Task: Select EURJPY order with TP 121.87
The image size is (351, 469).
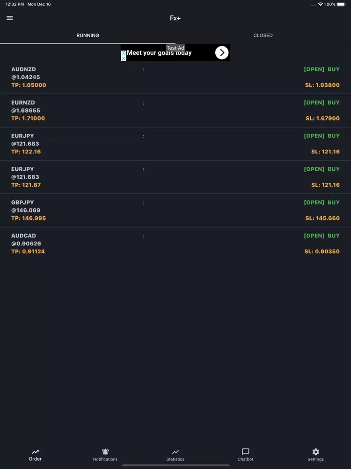Action: tap(175, 177)
